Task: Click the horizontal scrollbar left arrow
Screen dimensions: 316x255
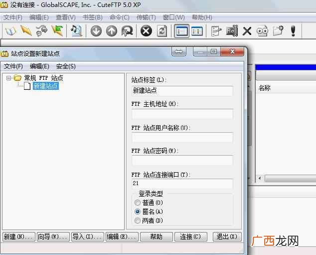Action: [260, 178]
